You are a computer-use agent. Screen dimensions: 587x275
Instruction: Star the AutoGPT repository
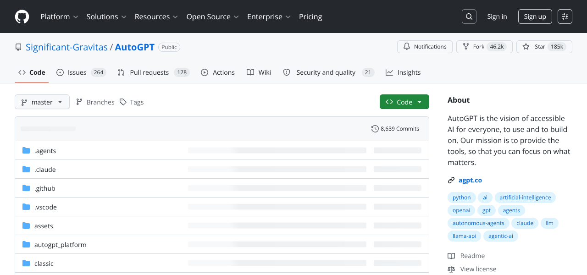(544, 47)
